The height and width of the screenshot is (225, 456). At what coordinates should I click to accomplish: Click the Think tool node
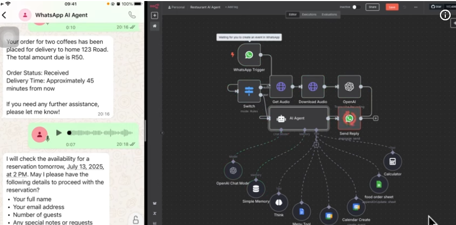[x=278, y=203]
